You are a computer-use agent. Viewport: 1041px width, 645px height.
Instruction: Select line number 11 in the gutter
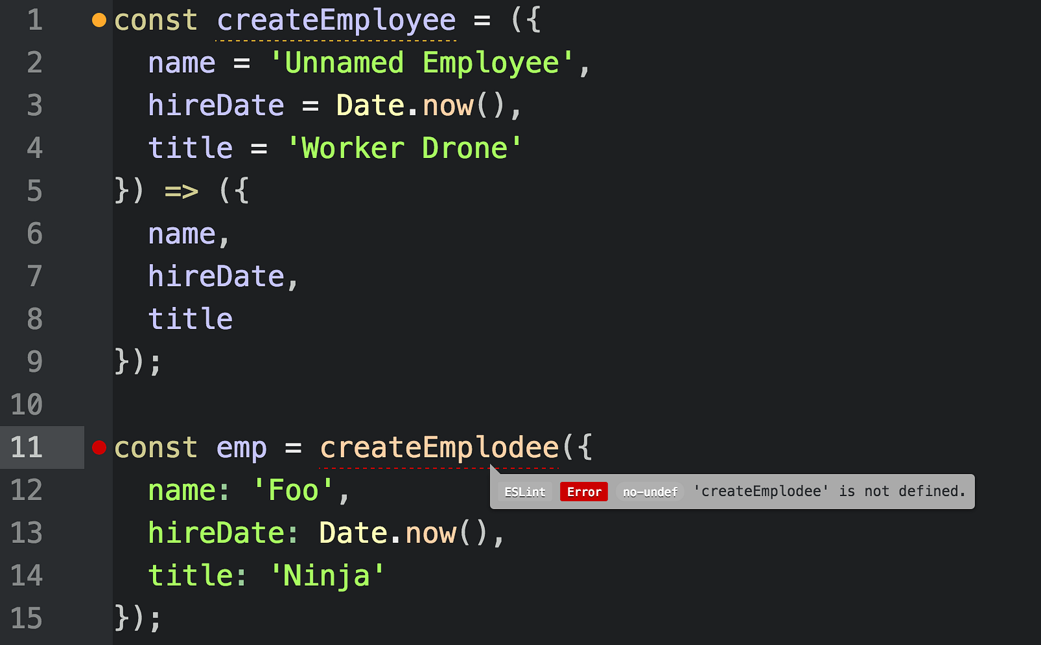click(x=27, y=447)
